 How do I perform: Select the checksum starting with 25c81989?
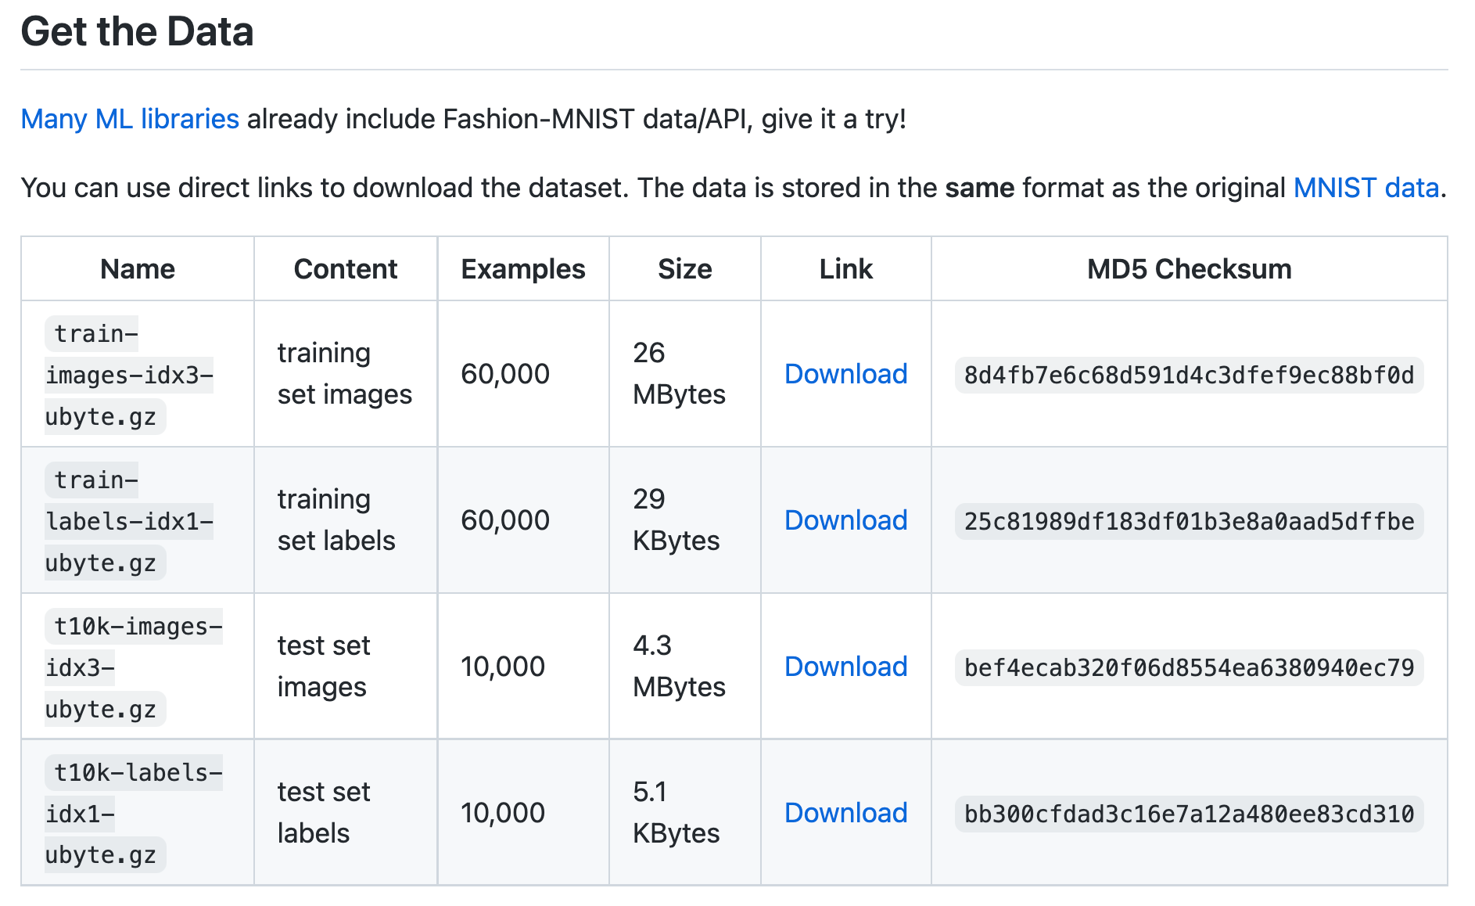pyautogui.click(x=1189, y=522)
